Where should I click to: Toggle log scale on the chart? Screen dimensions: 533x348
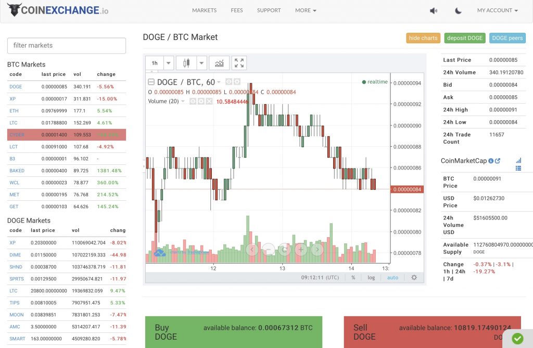[x=371, y=278]
